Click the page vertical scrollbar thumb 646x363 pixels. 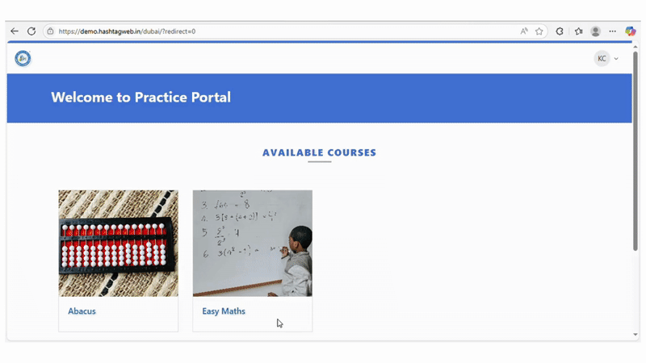(636, 150)
